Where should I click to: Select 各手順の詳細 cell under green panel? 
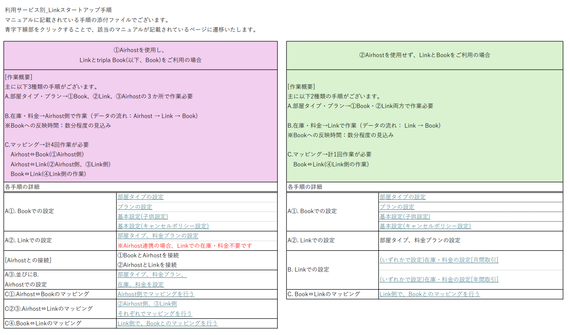pos(425,187)
